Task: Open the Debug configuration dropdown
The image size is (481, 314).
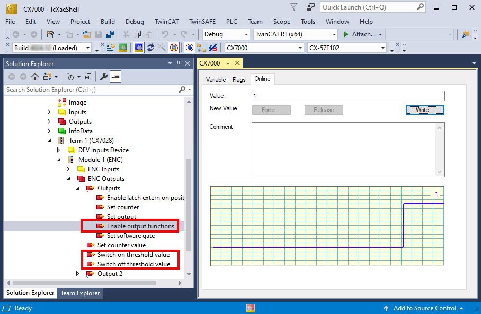Action: click(246, 34)
